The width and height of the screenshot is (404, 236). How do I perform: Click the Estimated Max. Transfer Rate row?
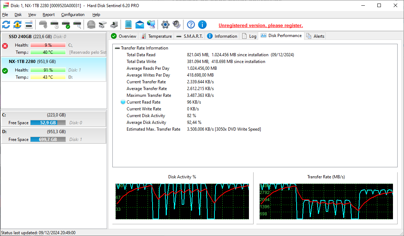[194, 129]
